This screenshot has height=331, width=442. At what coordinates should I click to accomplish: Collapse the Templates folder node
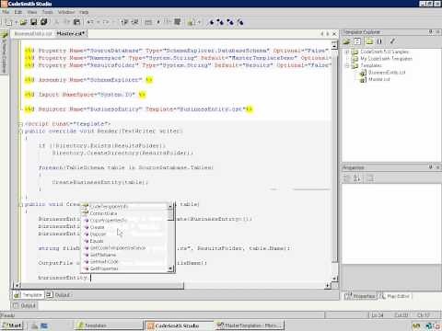pyautogui.click(x=347, y=65)
